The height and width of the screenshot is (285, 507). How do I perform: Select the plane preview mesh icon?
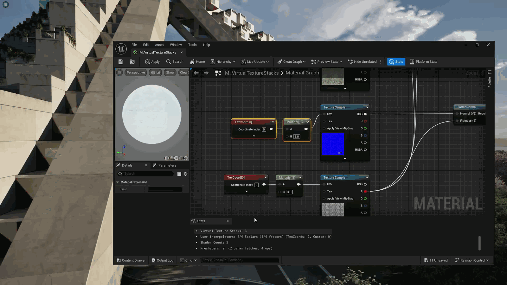tap(176, 158)
